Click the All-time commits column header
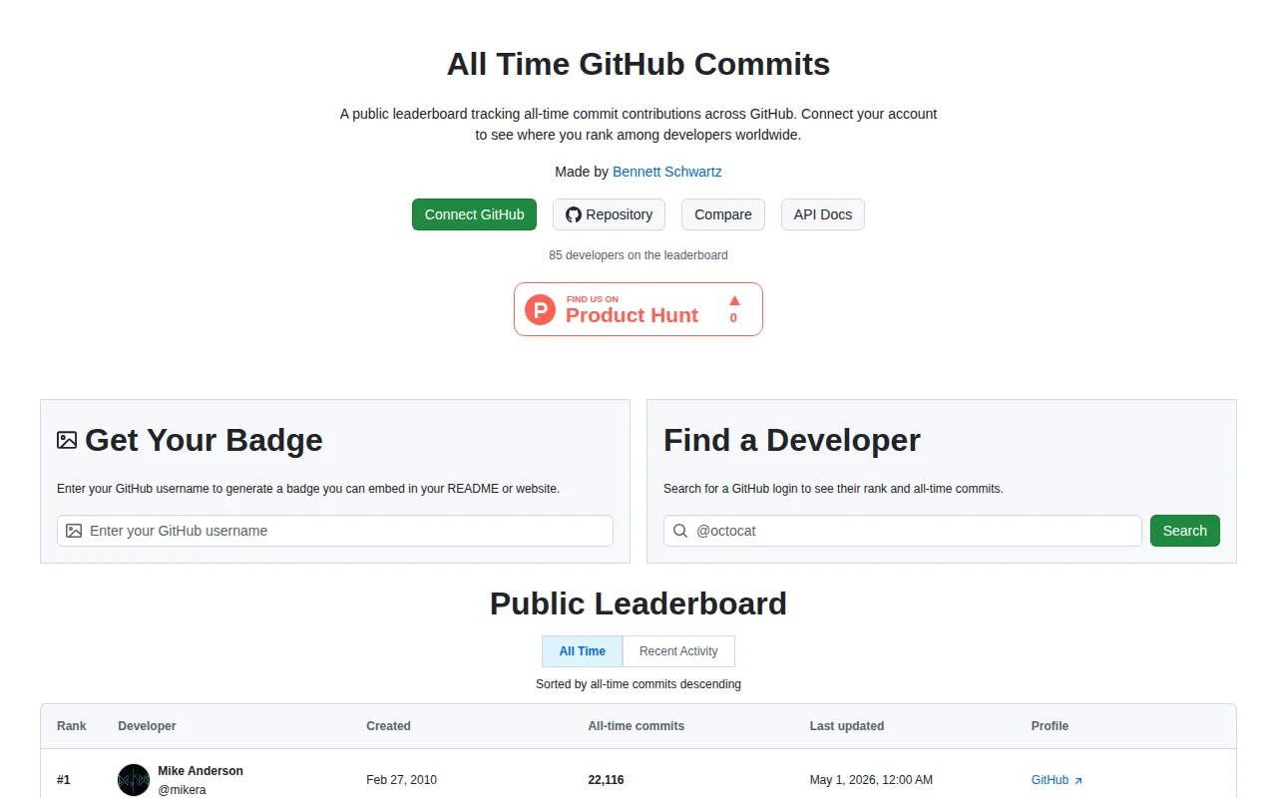 pos(637,726)
